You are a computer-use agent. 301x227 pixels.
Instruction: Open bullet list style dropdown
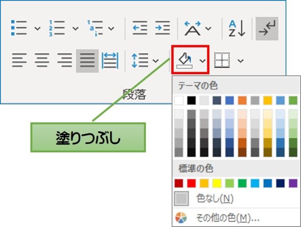pos(37,29)
